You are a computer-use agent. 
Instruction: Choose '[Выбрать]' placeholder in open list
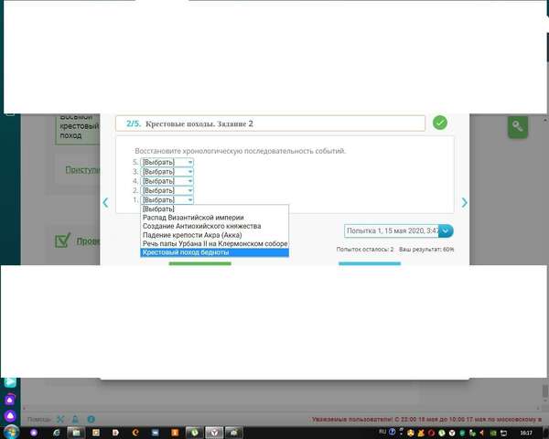point(214,209)
